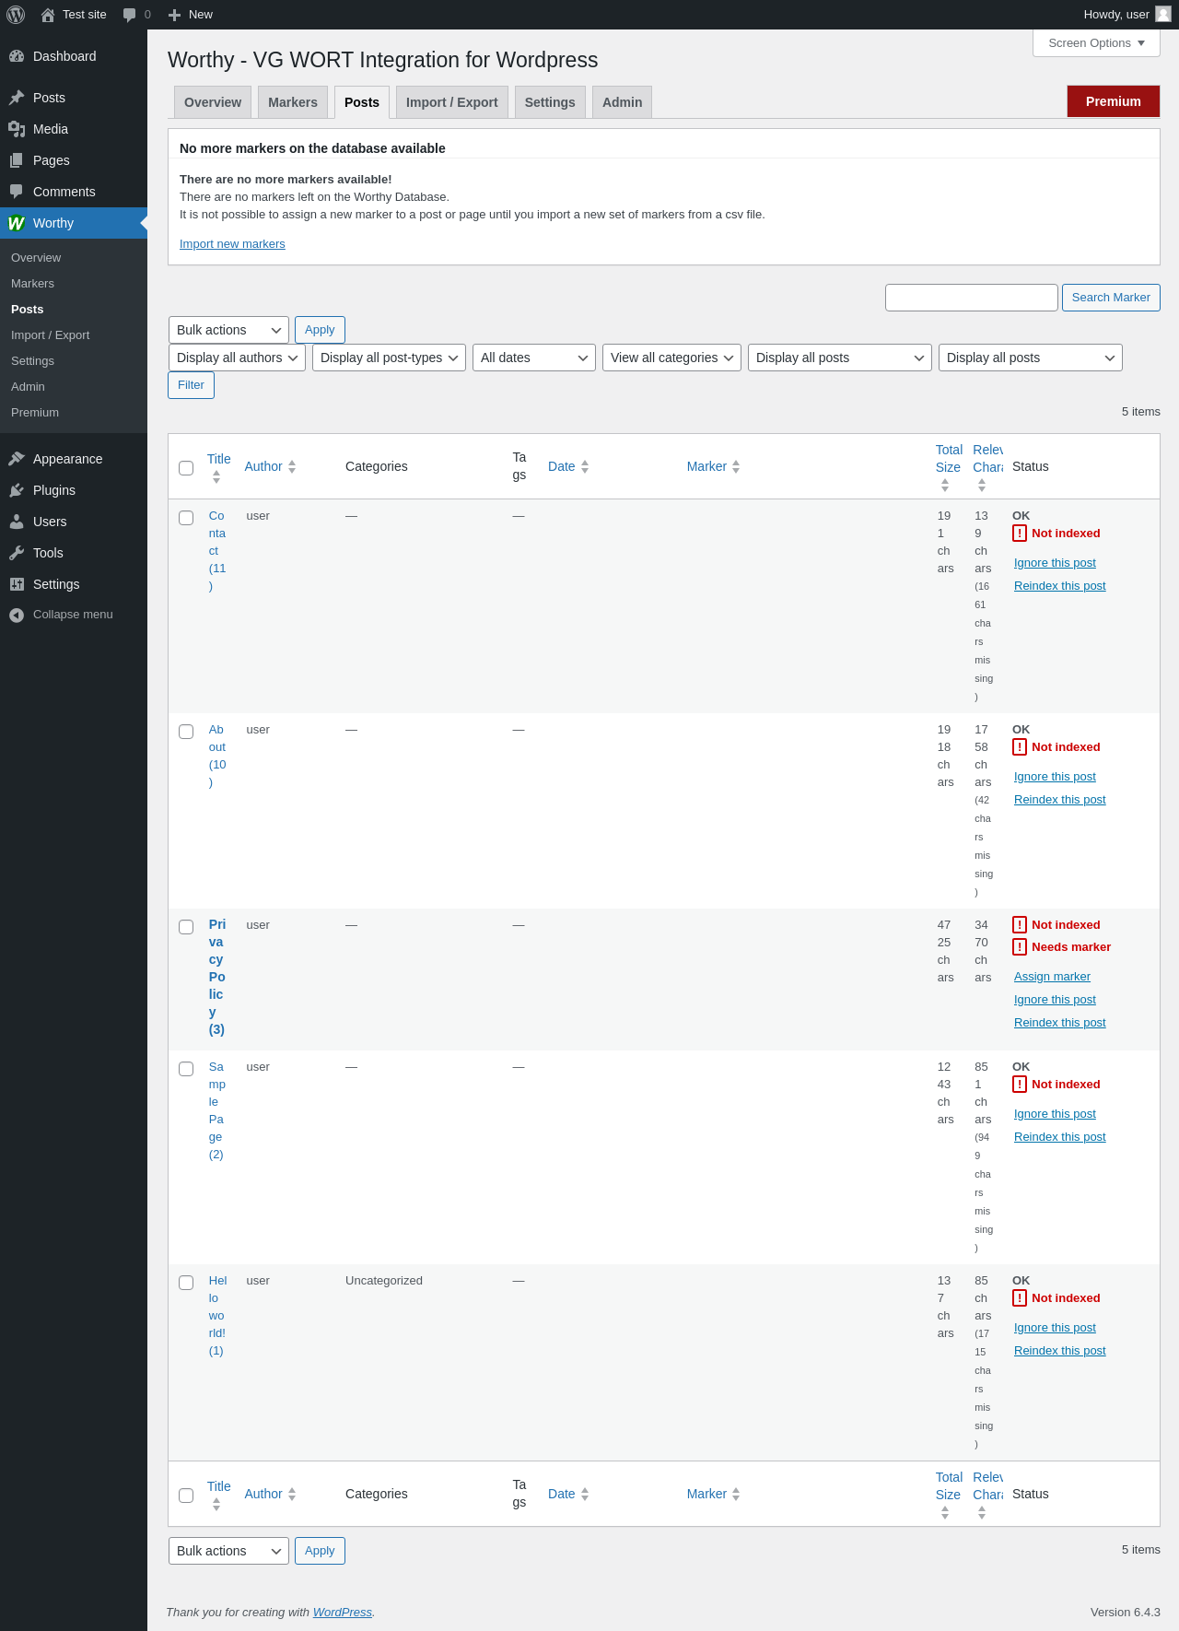Click Ignore this post for About

1055,777
